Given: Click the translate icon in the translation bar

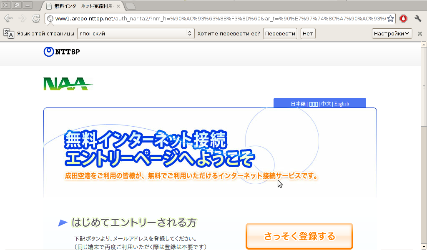Looking at the screenshot, I should pos(8,34).
